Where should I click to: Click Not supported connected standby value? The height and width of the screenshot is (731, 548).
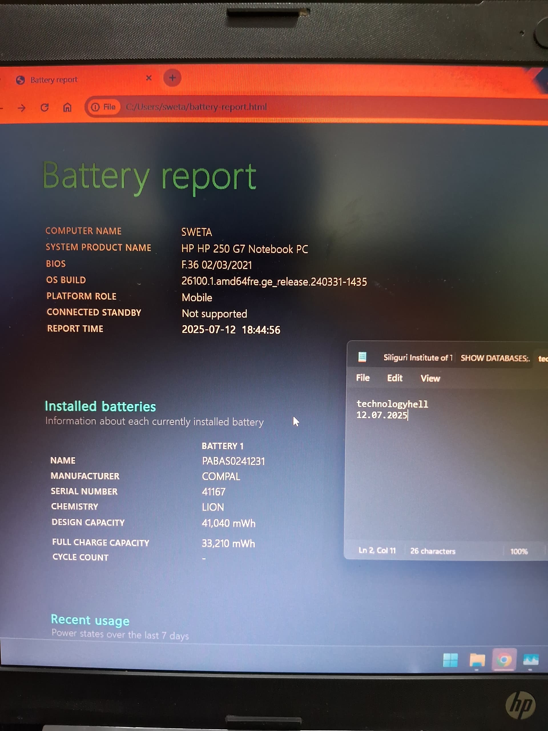pos(214,314)
